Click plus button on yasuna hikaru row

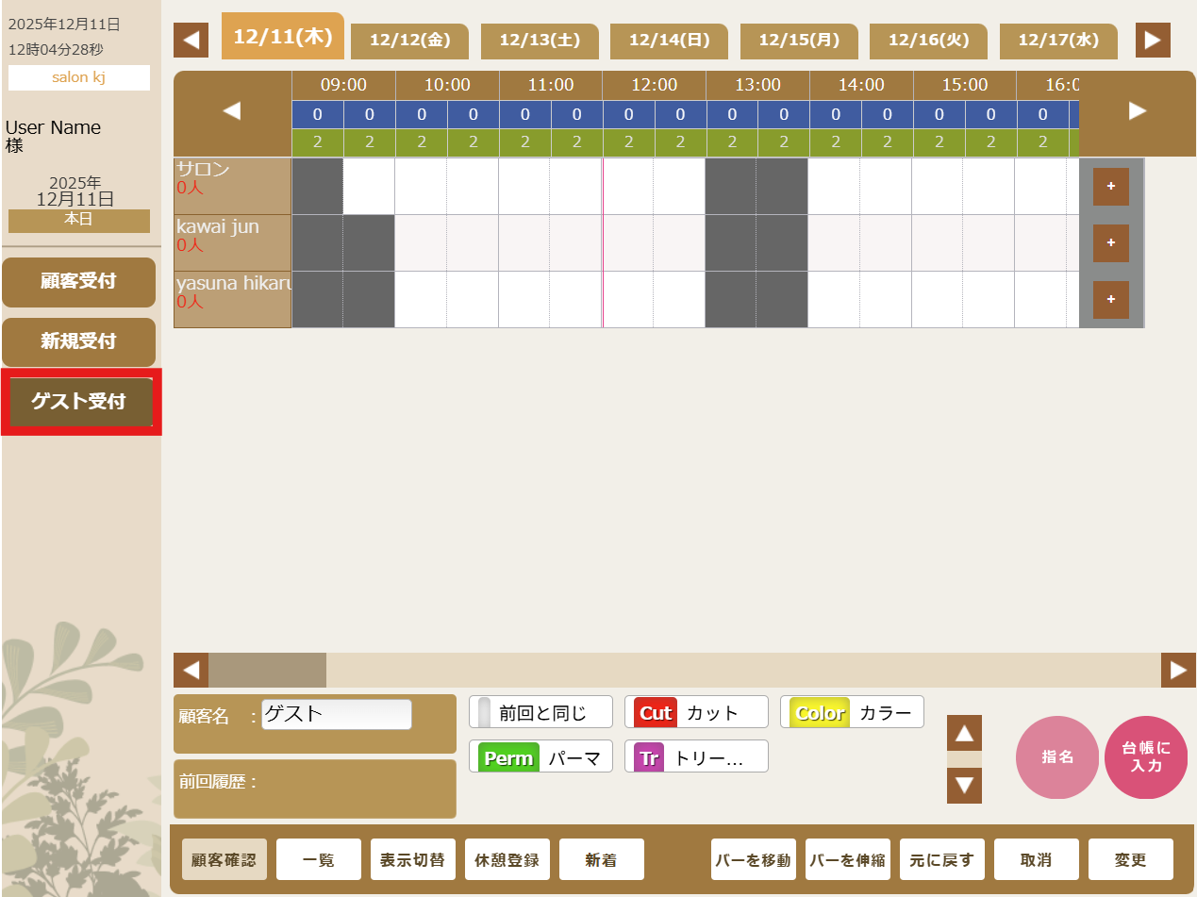pos(1110,300)
